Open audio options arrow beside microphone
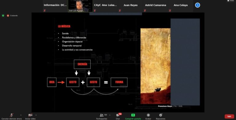This screenshot has width=236, height=120. (21, 115)
